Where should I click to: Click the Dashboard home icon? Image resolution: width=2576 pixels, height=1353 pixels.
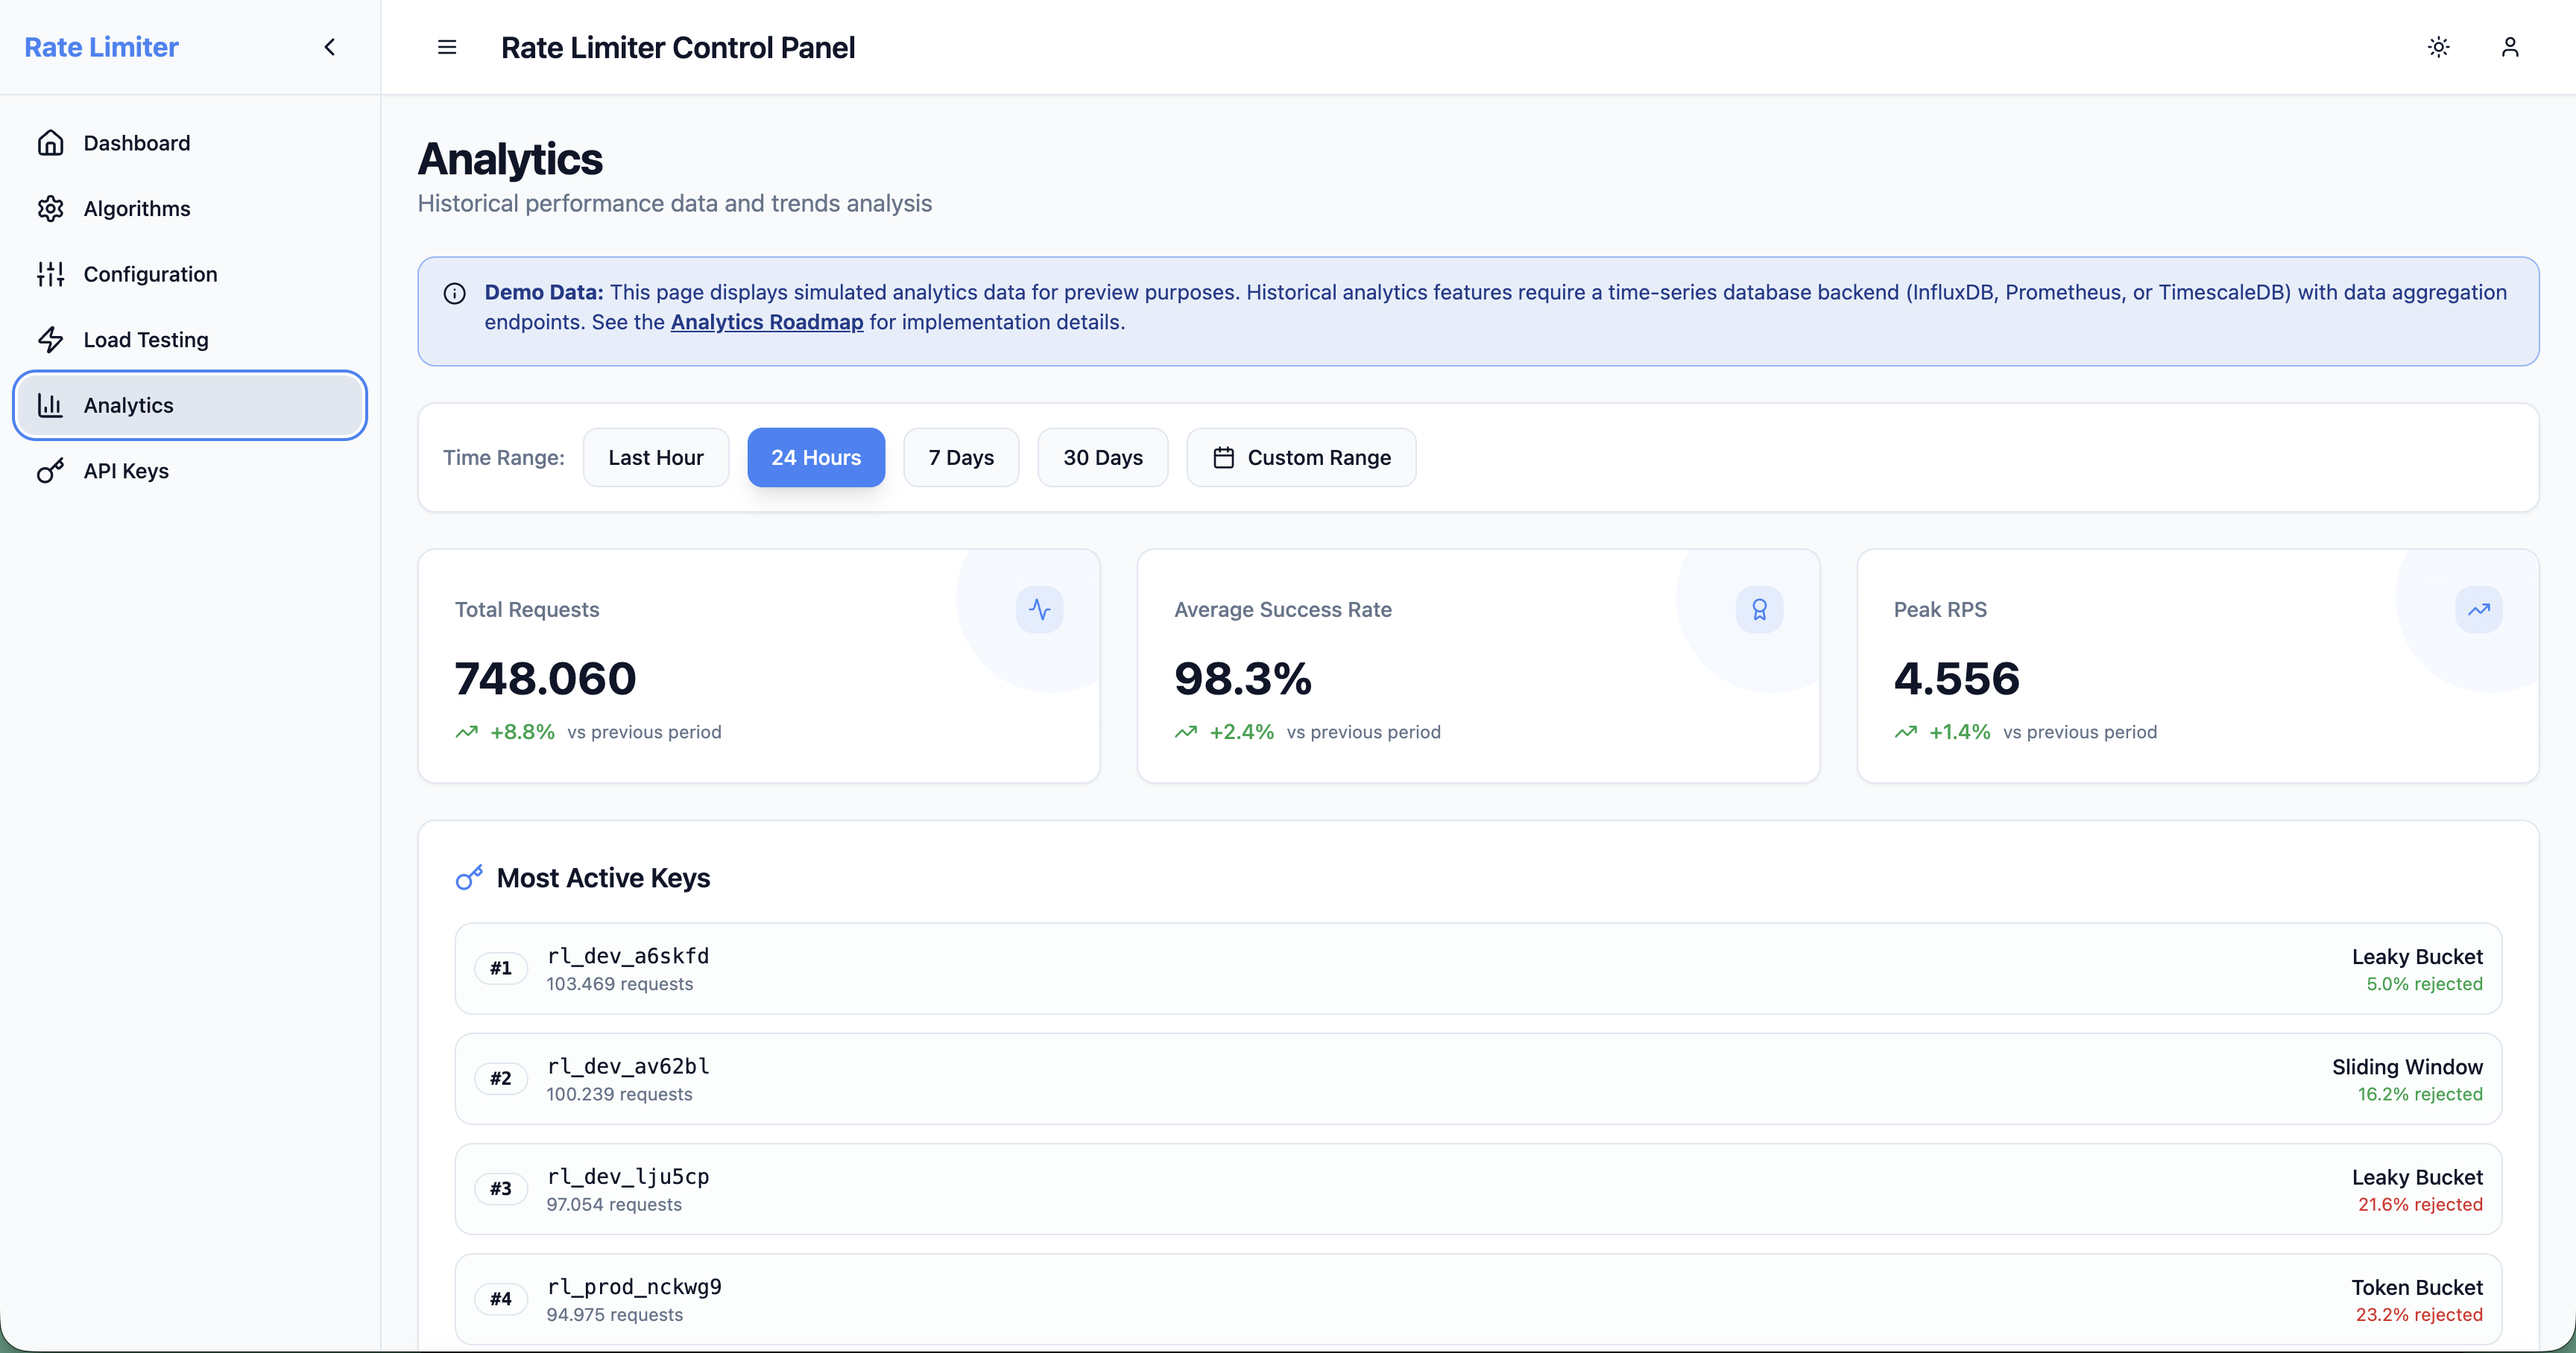pos(51,143)
